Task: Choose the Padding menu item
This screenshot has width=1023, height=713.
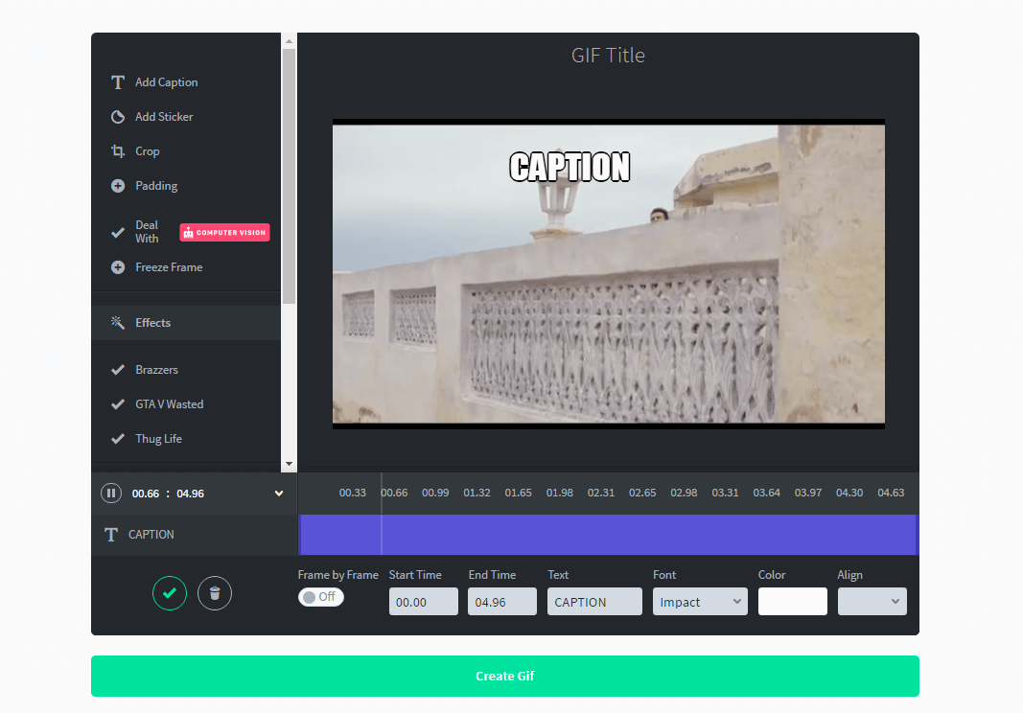Action: tap(156, 186)
